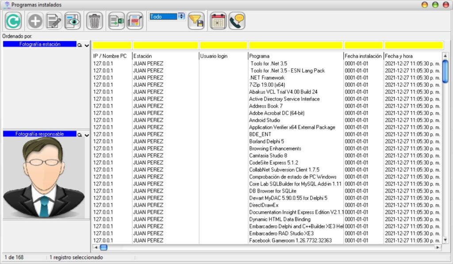Select the 'BDE_ENT' program row

click(267, 135)
